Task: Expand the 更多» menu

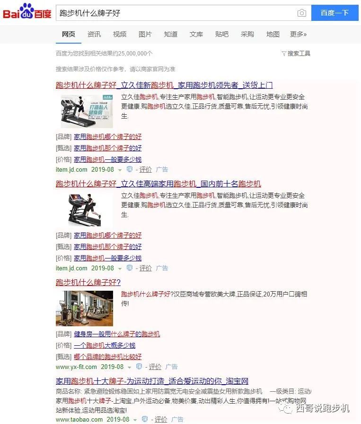Action: [298, 34]
